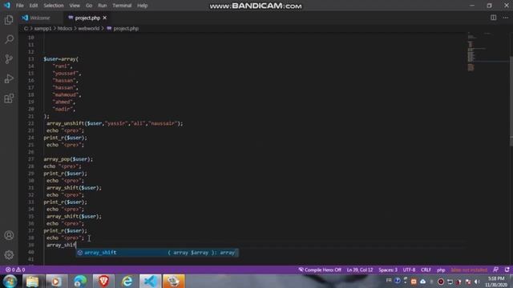The height and width of the screenshot is (288, 513).
Task: Open File Explorer from the taskbar
Action: click(32, 281)
